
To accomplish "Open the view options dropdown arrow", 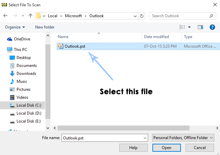I will [189, 27].
